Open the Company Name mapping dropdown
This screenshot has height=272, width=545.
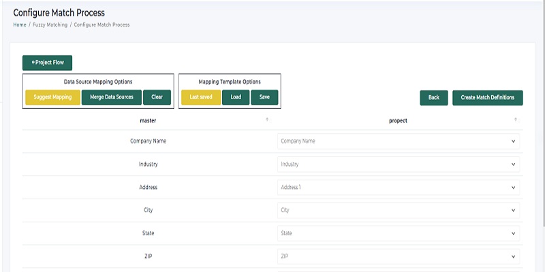(399, 141)
